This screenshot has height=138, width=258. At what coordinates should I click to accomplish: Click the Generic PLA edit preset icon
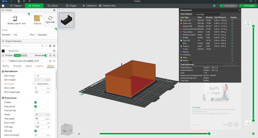coord(54,51)
